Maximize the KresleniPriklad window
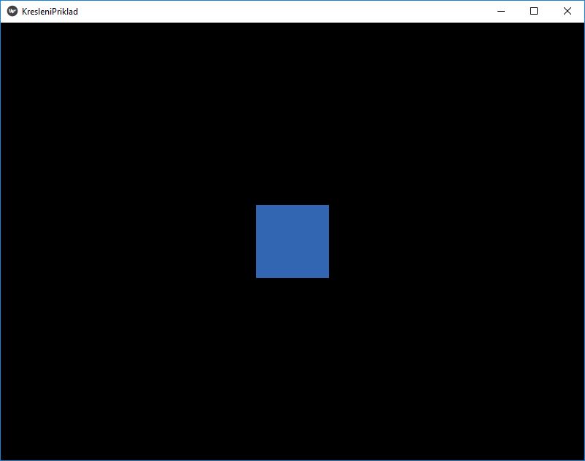The width and height of the screenshot is (585, 461). pos(533,11)
